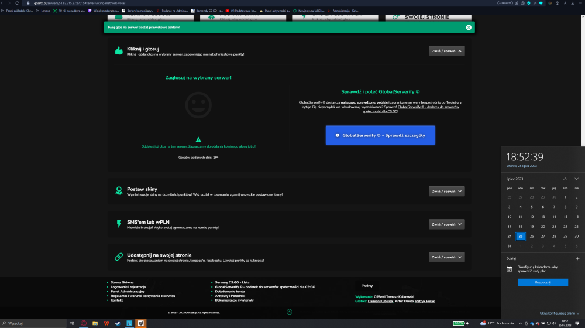Open the Komendy CS GO bookmark
Viewport: 585px width, 328px height.
click(x=207, y=11)
